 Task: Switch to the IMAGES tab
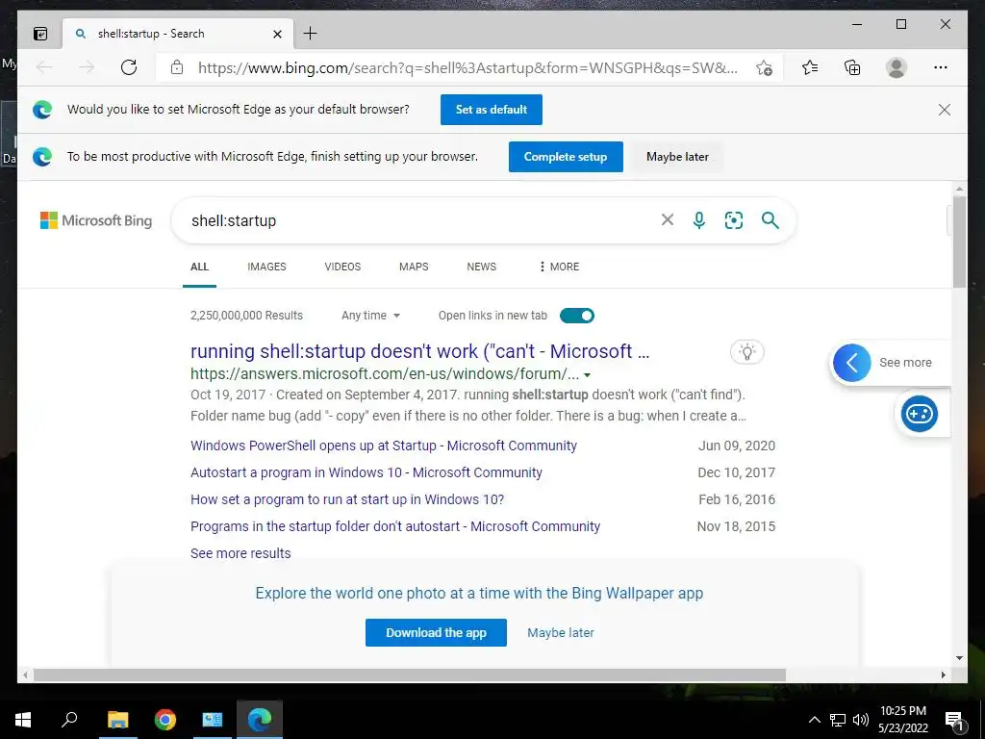tap(266, 268)
